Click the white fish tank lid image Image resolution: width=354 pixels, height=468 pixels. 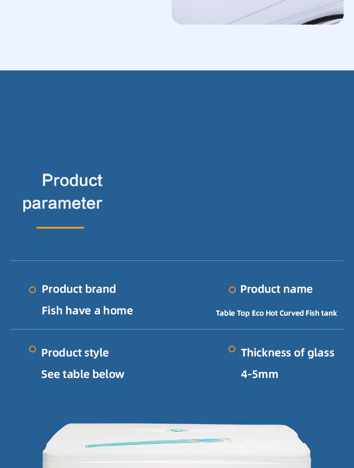point(177,445)
